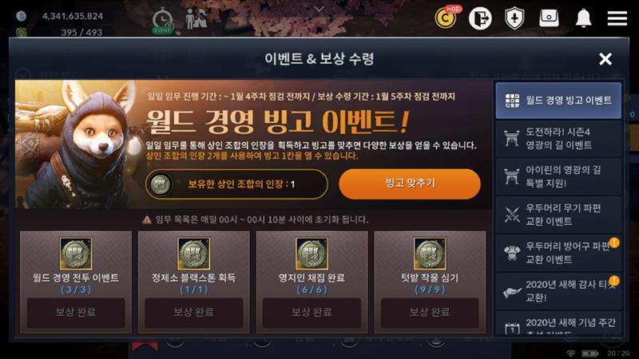Select 도전하라! 시즌4 영광의 길 이벤트 tab
Viewport: 639px width, 359px height.
coord(558,138)
